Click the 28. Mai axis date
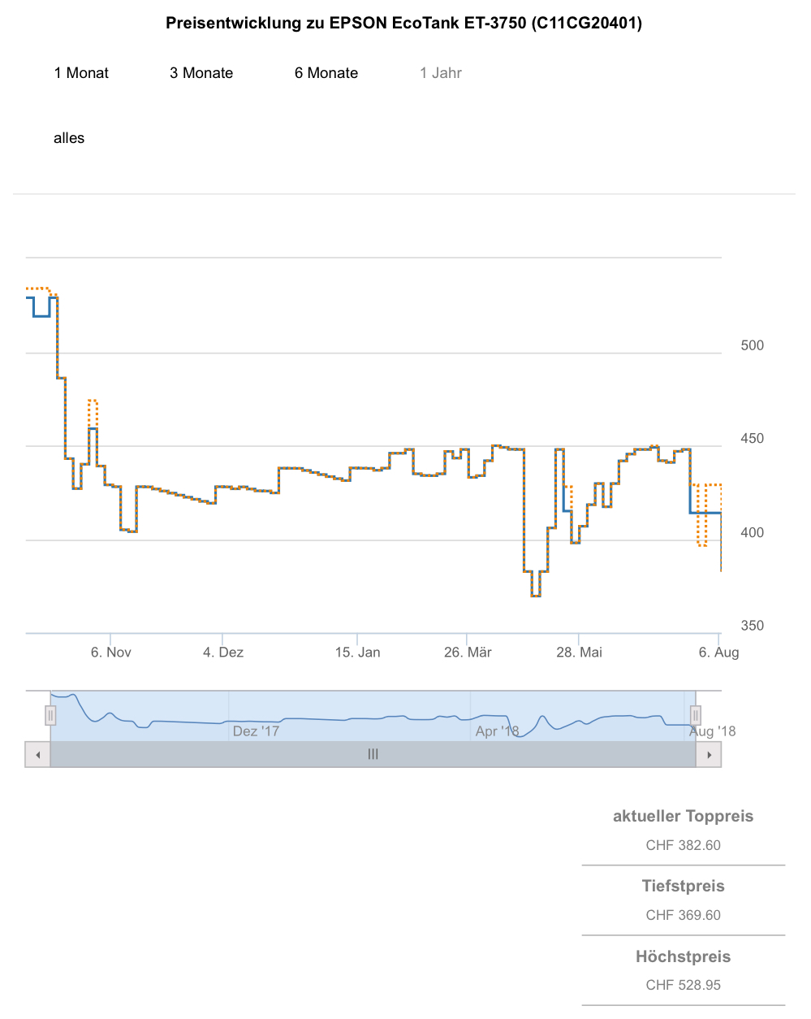Image resolution: width=811 pixels, height=1019 pixels. 580,653
